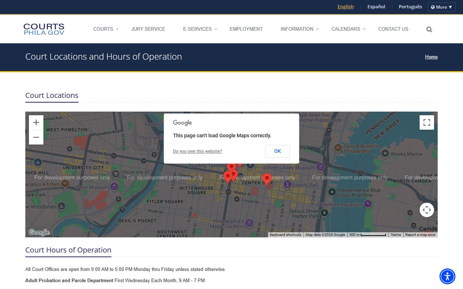Click the Independence Blue Cross RiverRink pin

[x=332, y=192]
